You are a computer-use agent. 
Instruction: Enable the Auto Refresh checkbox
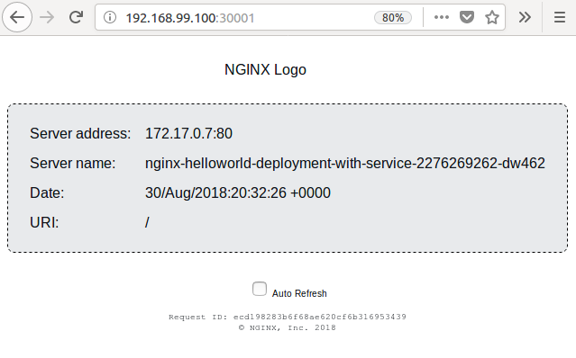click(x=260, y=289)
